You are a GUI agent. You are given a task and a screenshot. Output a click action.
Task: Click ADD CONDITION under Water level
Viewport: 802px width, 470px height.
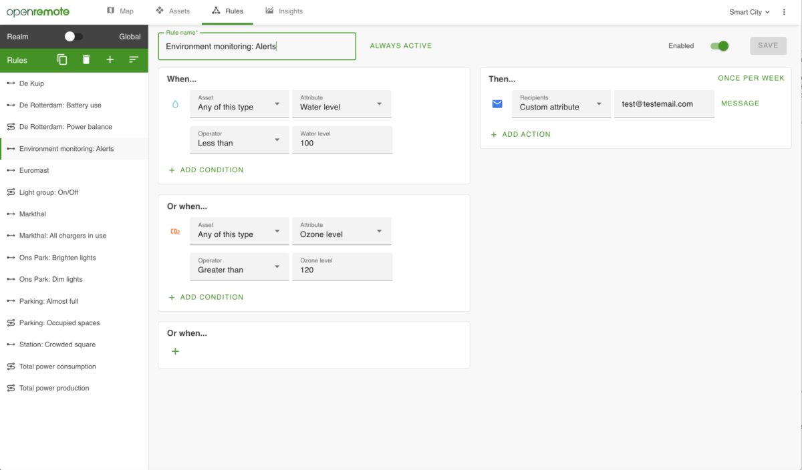pos(206,170)
